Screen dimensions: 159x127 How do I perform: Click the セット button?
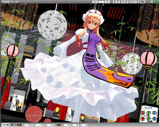pyautogui.click(x=95, y=2)
